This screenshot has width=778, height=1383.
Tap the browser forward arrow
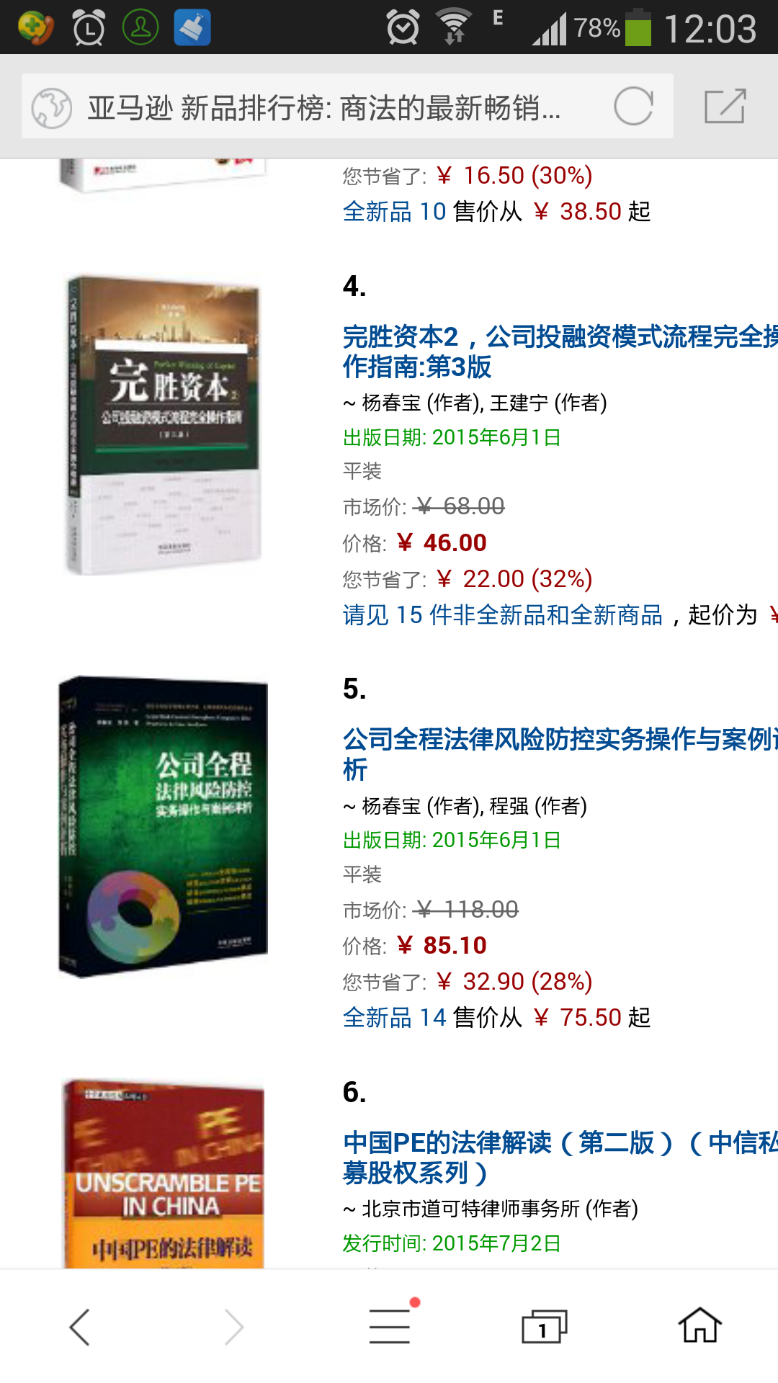[x=234, y=1327]
